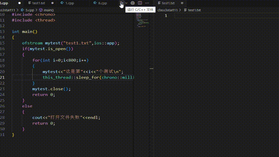The height and width of the screenshot is (157, 279).
Task: Click the main() symbol icon in breadcrumb
Action: [x=41, y=10]
